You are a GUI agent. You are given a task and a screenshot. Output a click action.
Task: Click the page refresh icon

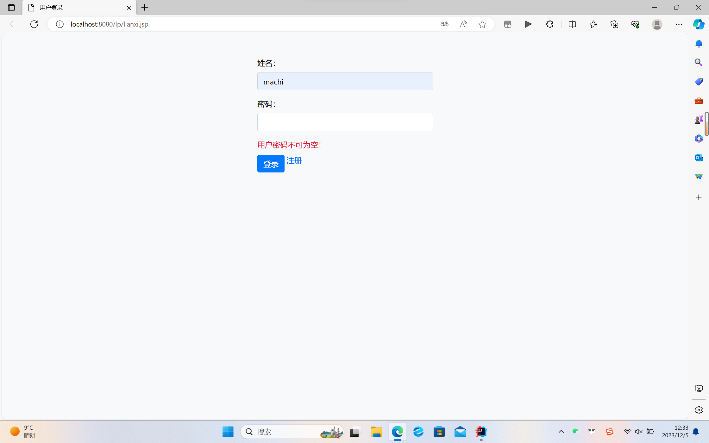click(34, 24)
